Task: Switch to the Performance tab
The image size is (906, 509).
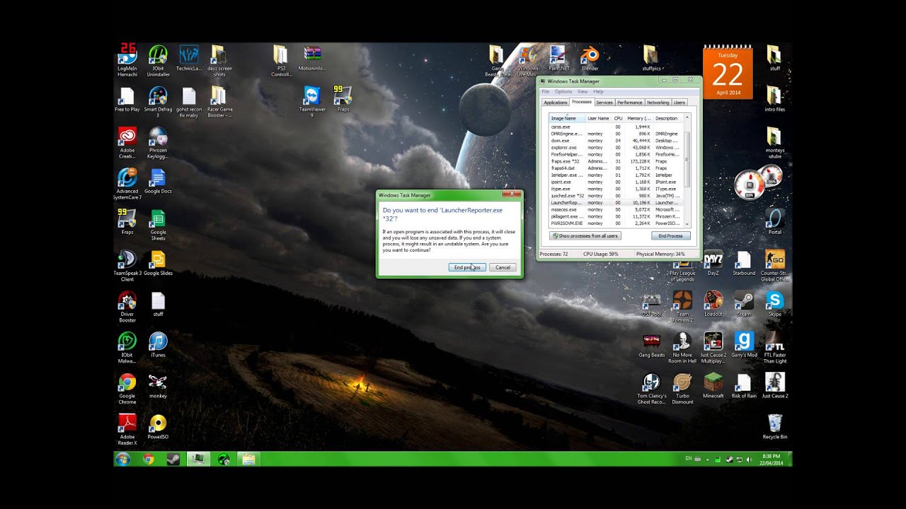Action: click(629, 103)
